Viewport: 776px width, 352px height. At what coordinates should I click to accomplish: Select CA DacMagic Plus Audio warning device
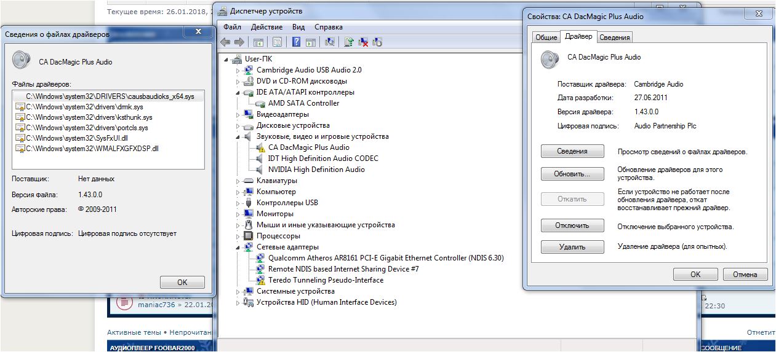tap(308, 147)
